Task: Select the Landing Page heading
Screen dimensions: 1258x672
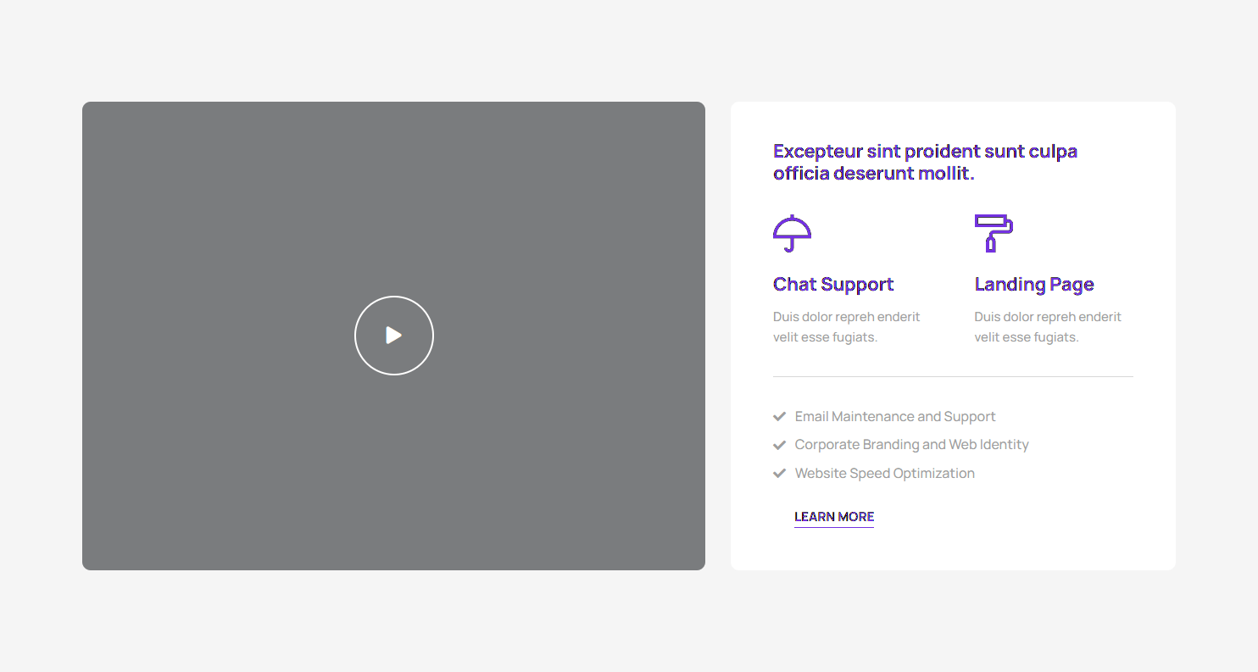Action: click(x=1034, y=285)
